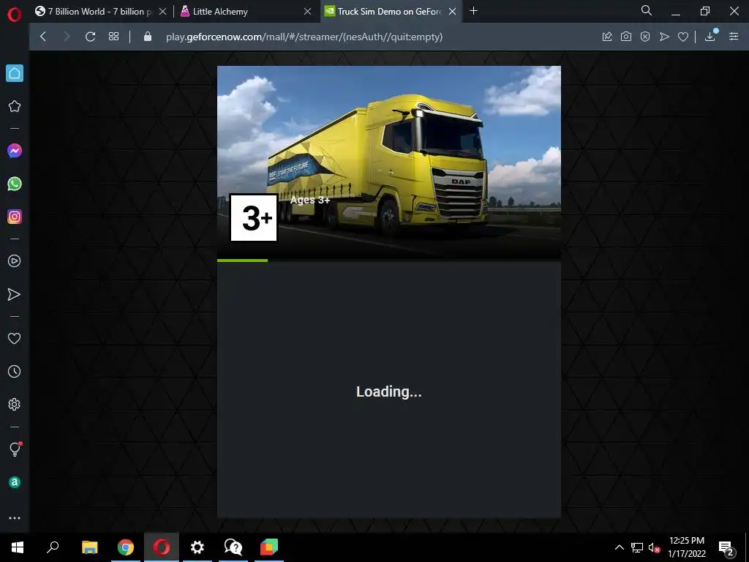Toggle the ad blocker shield icon

click(x=645, y=37)
